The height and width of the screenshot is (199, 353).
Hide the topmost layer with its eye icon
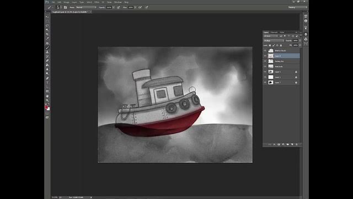(x=265, y=50)
